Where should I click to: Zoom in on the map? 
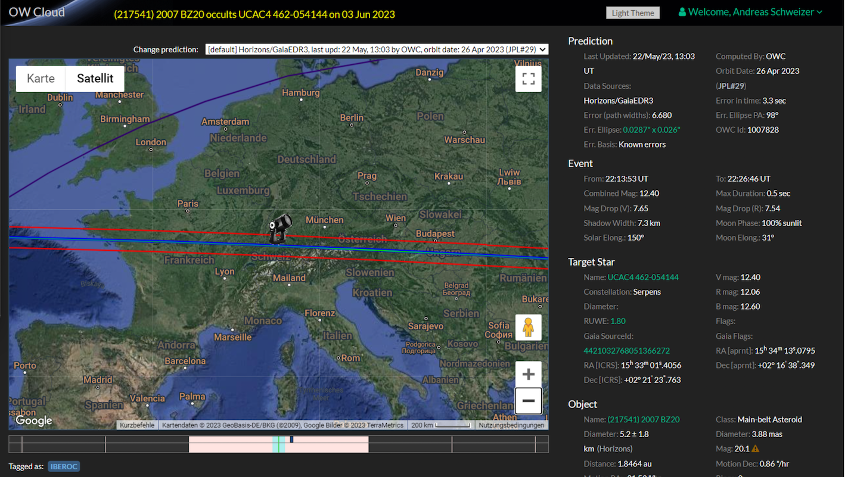(528, 375)
